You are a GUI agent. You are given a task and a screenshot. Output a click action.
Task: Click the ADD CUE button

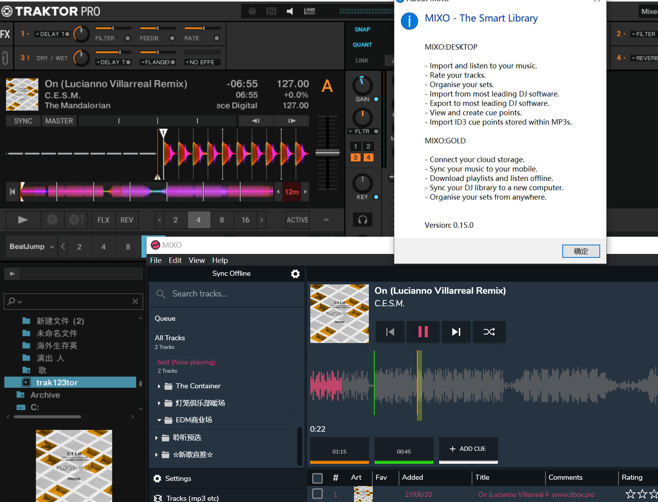[x=468, y=449]
